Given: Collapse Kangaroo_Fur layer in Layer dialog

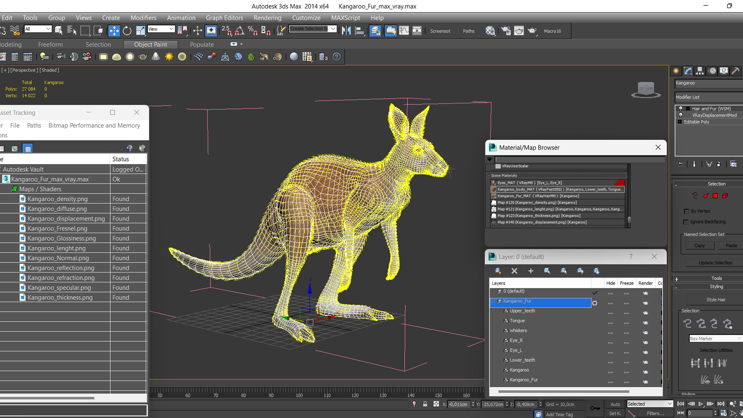Looking at the screenshot, I should click(x=493, y=301).
